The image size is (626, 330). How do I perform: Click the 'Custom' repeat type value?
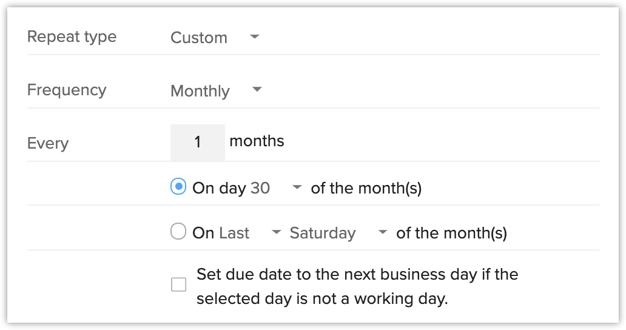point(199,38)
